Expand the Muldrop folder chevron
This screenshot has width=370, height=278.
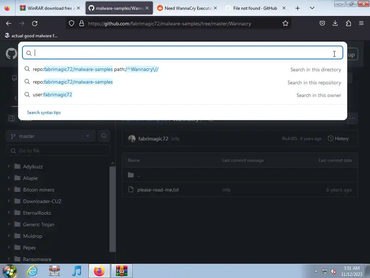[x=9, y=236]
